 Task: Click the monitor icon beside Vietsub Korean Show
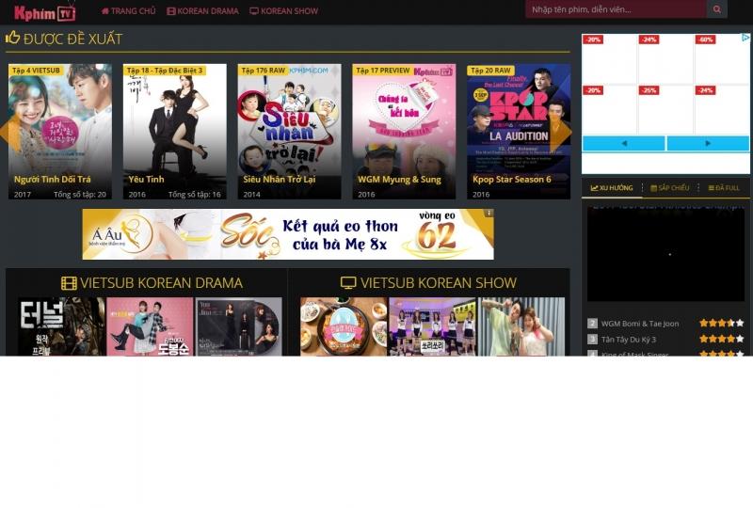click(x=348, y=283)
